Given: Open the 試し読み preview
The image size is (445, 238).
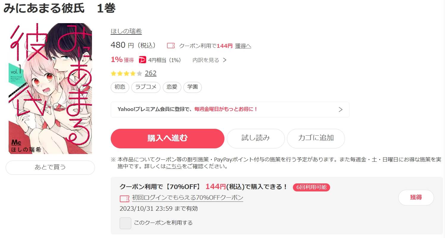Looking at the screenshot, I should pyautogui.click(x=256, y=138).
